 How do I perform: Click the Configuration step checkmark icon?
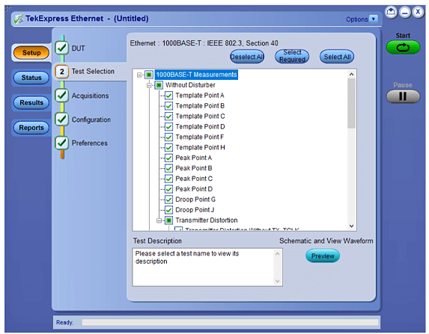tap(62, 120)
